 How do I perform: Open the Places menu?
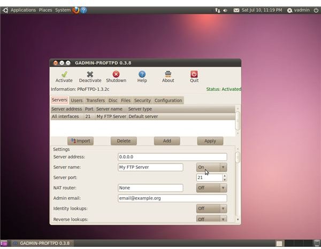45,10
